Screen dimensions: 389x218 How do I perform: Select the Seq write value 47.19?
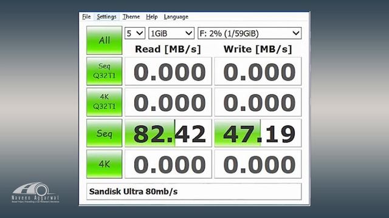click(x=258, y=133)
